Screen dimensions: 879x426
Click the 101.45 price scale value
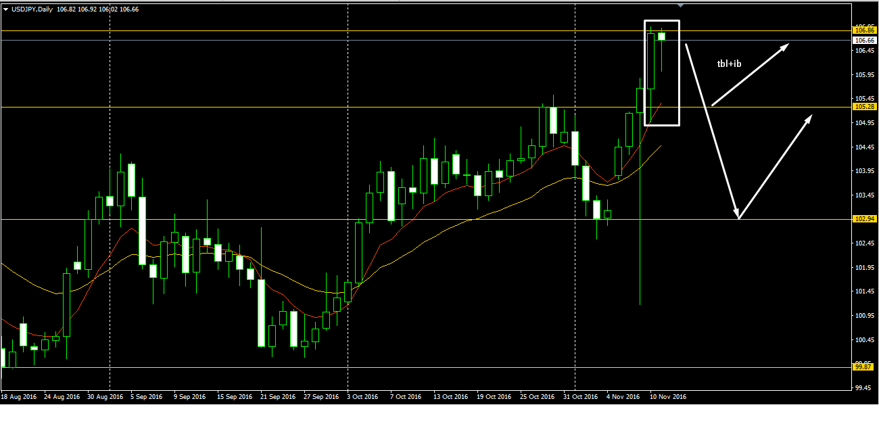pyautogui.click(x=865, y=291)
